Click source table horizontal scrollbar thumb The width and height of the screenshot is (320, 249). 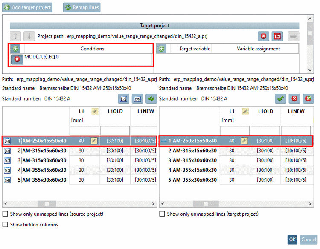click(x=47, y=204)
